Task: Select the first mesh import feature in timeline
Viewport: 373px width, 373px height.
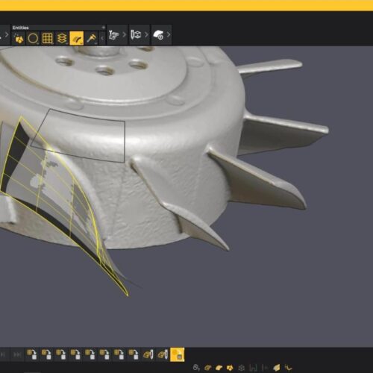Action: (32, 354)
